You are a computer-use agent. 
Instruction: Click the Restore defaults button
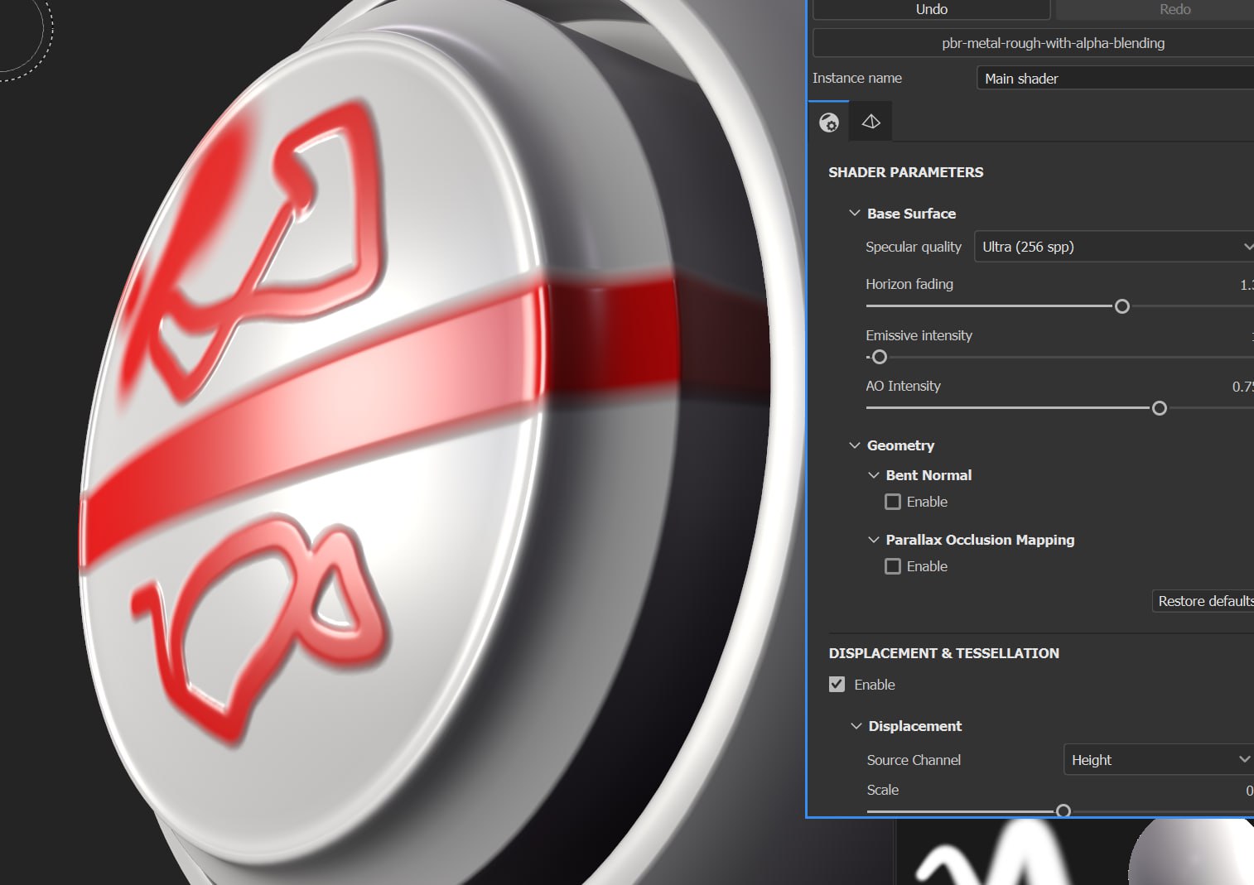point(1206,600)
